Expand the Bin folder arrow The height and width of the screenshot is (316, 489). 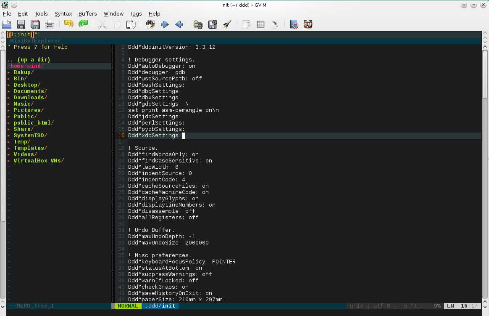(9, 79)
